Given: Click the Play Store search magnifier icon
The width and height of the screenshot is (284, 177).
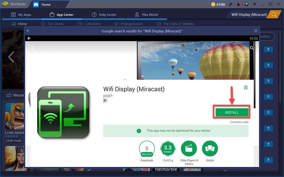Looking at the screenshot, I should 252,48.
